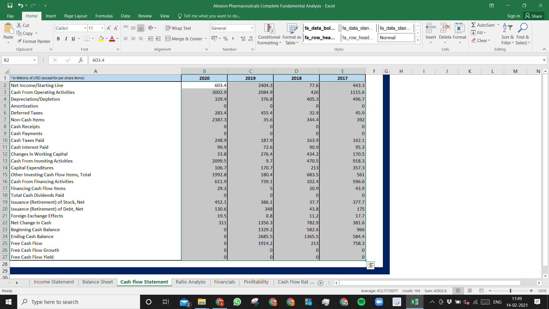
Task: Click Delete cells icon
Action: click(445, 29)
